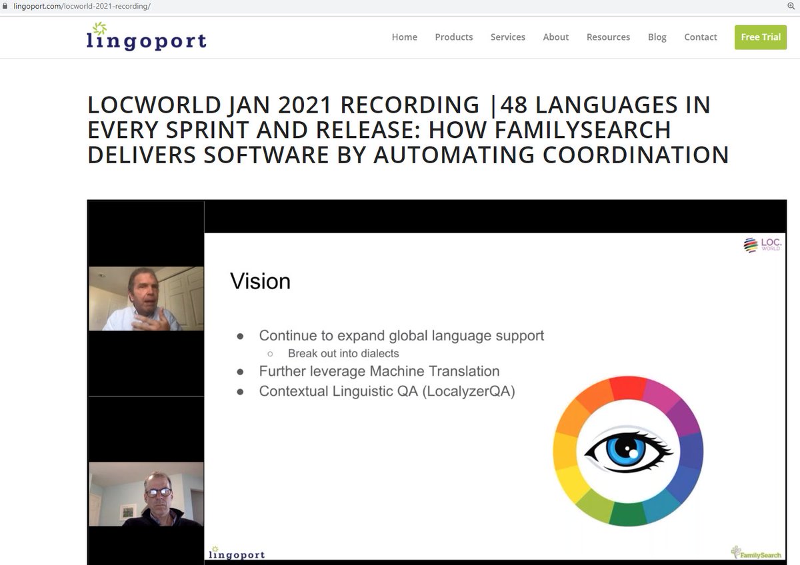
Task: Go to the Services page
Action: pos(508,37)
